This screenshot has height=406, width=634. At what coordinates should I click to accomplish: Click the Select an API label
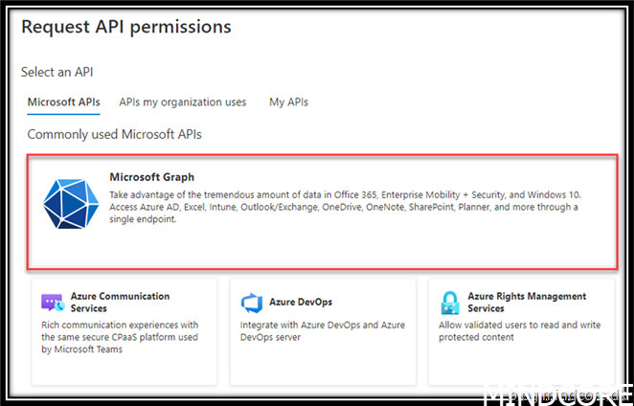[x=57, y=72]
